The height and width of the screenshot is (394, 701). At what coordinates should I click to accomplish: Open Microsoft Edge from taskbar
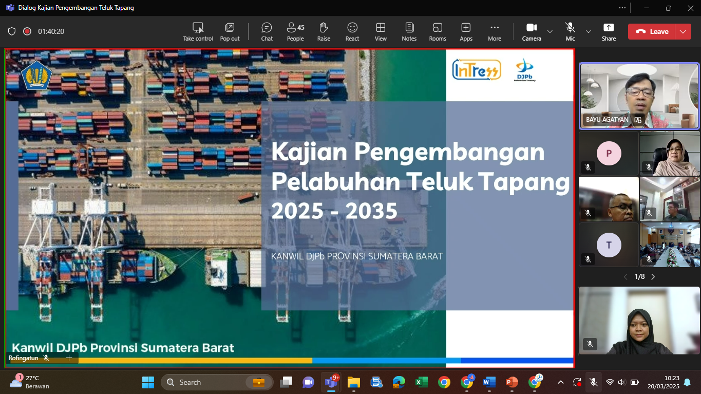(x=399, y=382)
